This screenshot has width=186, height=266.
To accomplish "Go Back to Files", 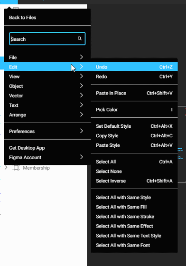I will [22, 18].
